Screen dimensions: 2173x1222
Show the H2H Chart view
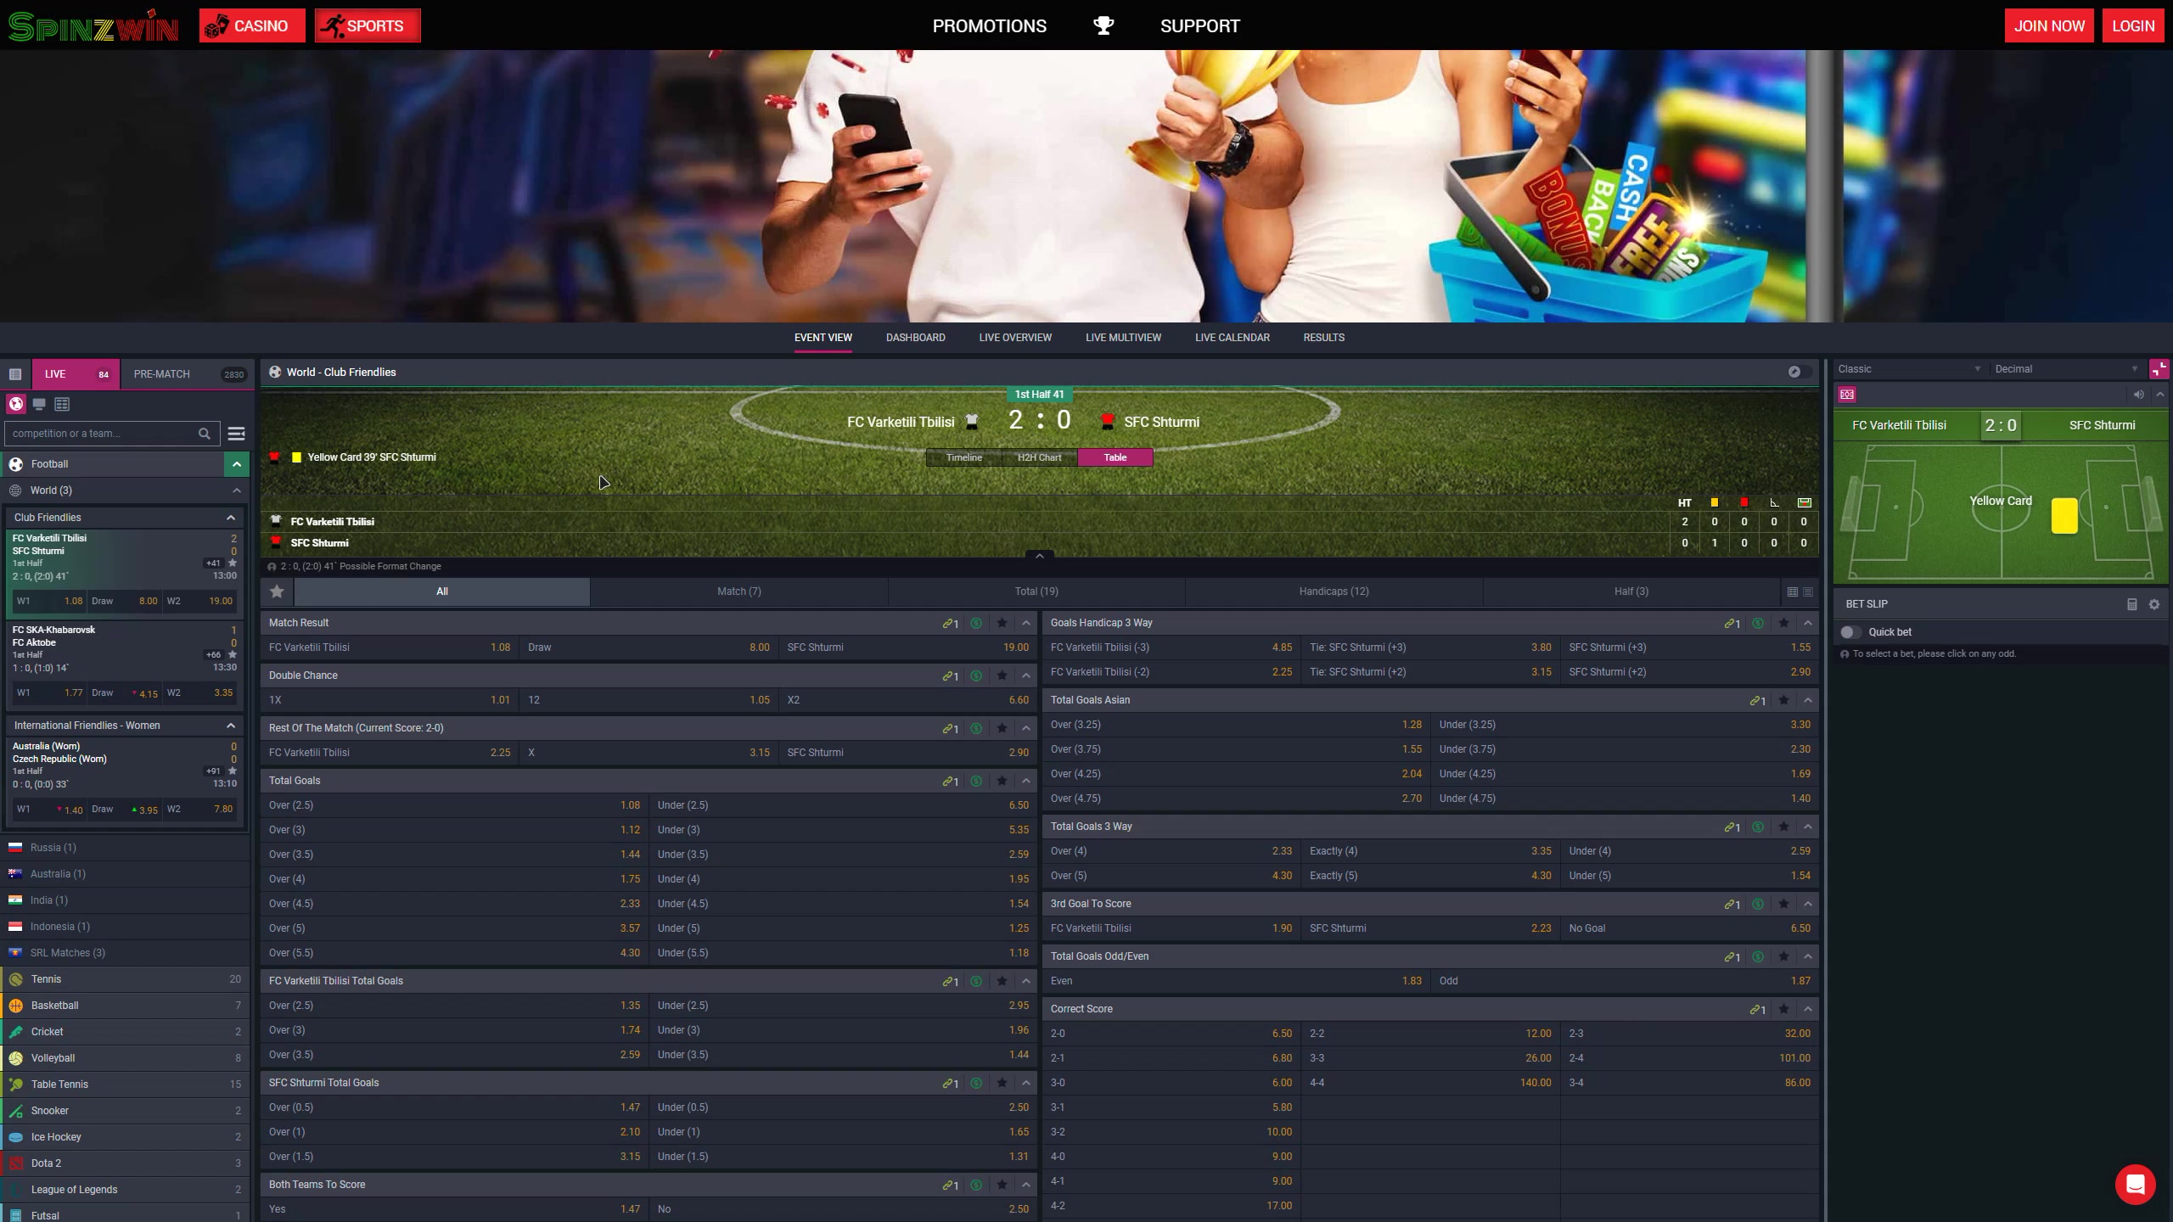click(1039, 457)
